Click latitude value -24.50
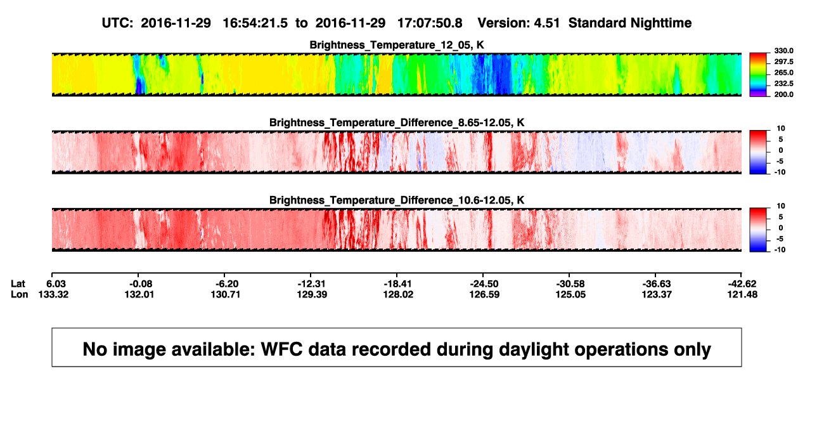824x423 pixels. pyautogui.click(x=483, y=283)
